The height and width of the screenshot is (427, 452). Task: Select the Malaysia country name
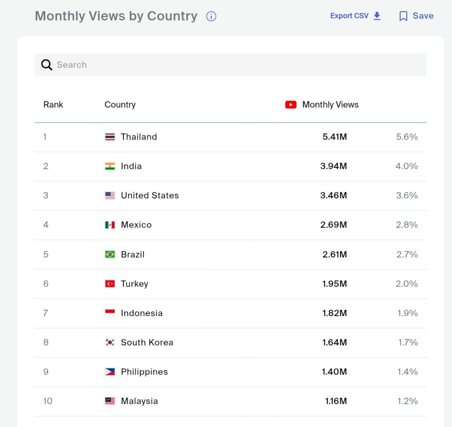tap(139, 401)
